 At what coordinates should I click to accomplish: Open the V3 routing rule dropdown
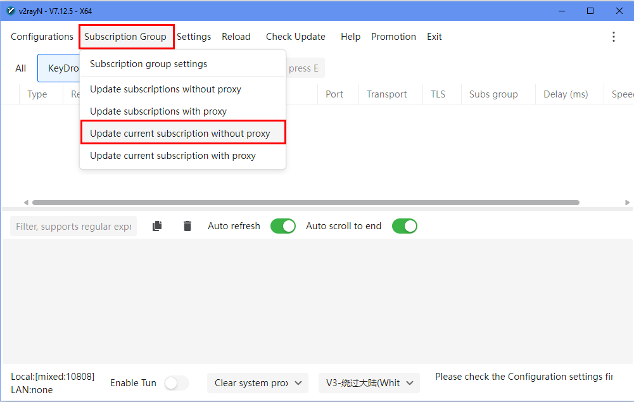coord(369,383)
